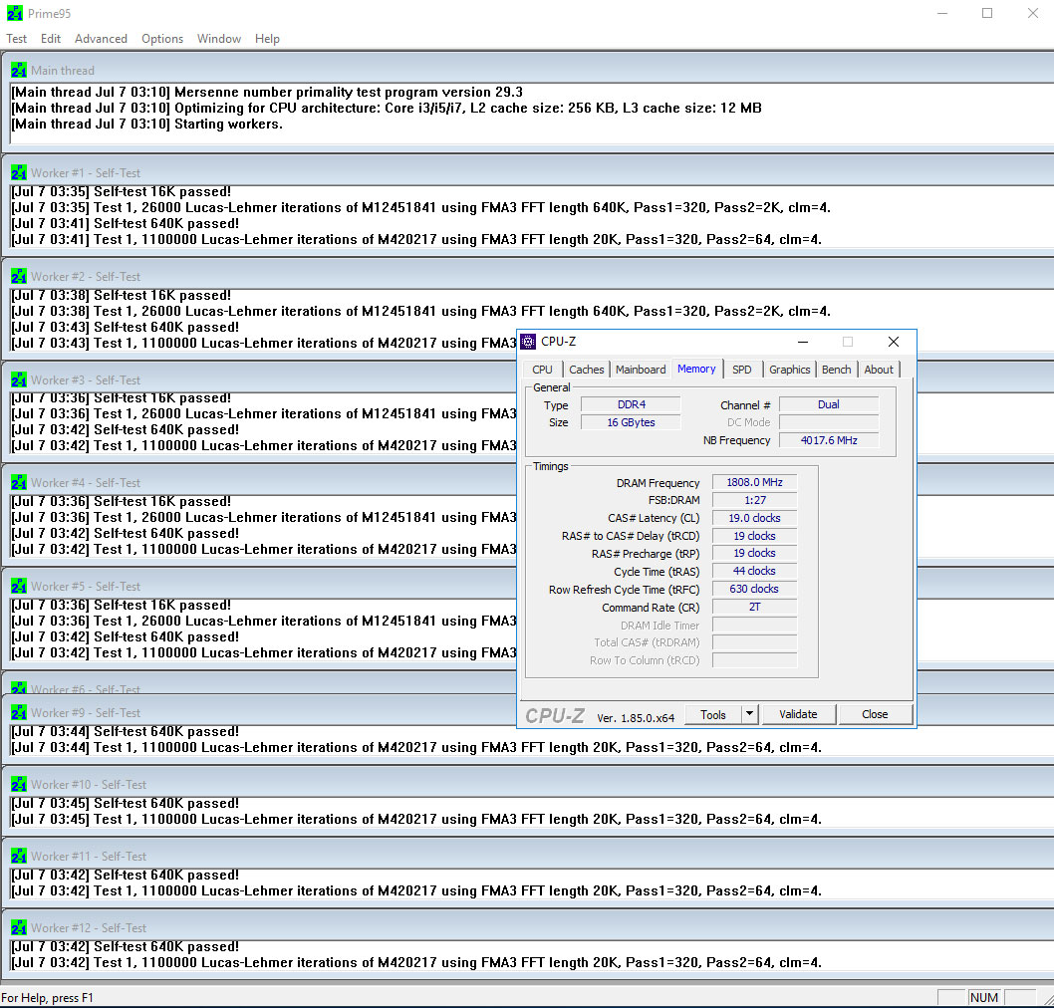Click the Worker #1 window icon
Image resolution: width=1054 pixels, height=1008 pixels.
[19, 173]
